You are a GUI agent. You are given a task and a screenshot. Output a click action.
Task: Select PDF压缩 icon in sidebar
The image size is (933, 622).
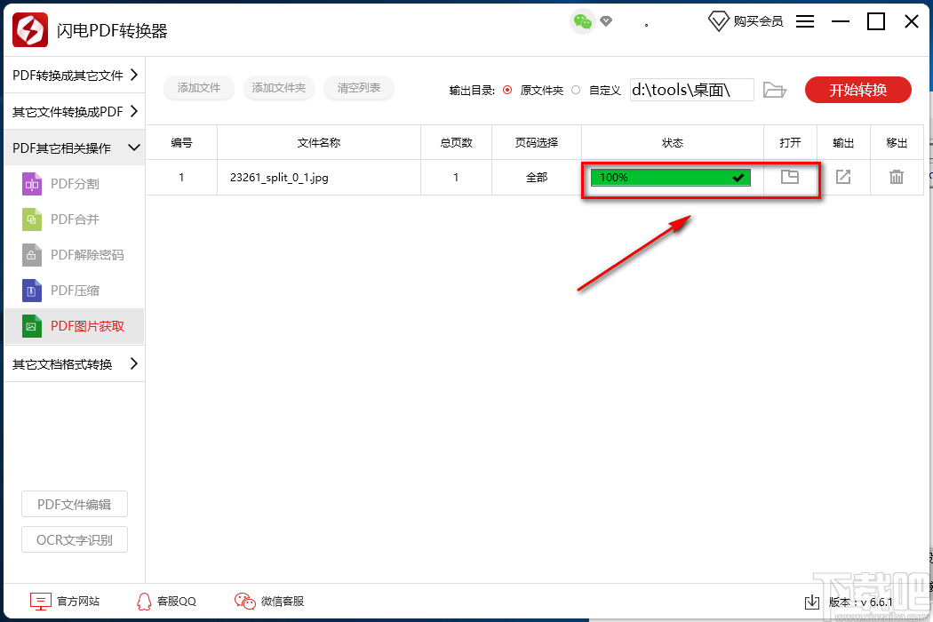31,291
